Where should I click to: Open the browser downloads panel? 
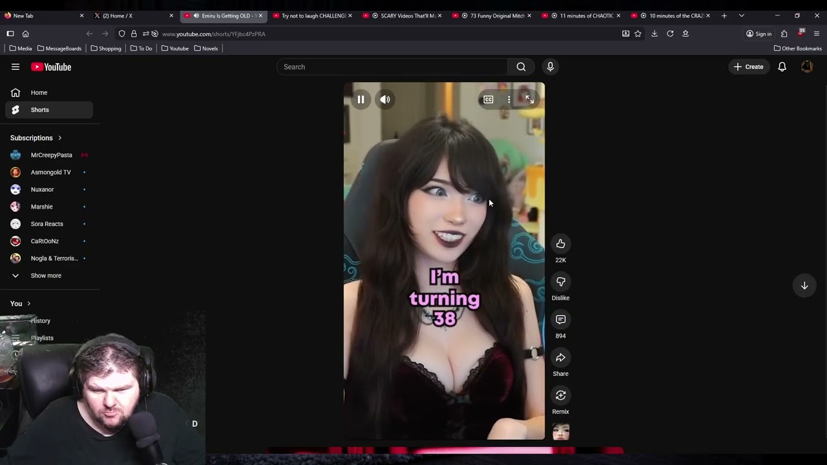(654, 34)
